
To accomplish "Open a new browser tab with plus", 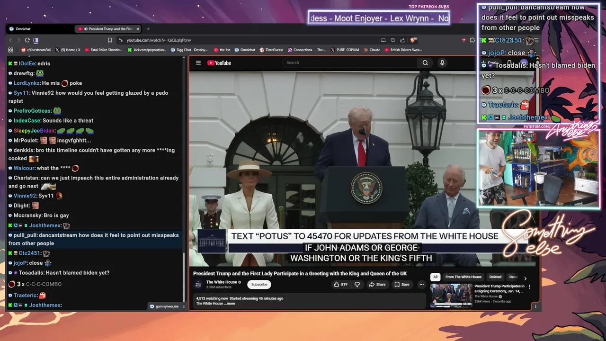I will point(148,29).
